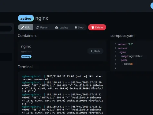The width and height of the screenshot is (153, 115).
Task: Click the image: nginx:latest line
Action: (x=132, y=56)
